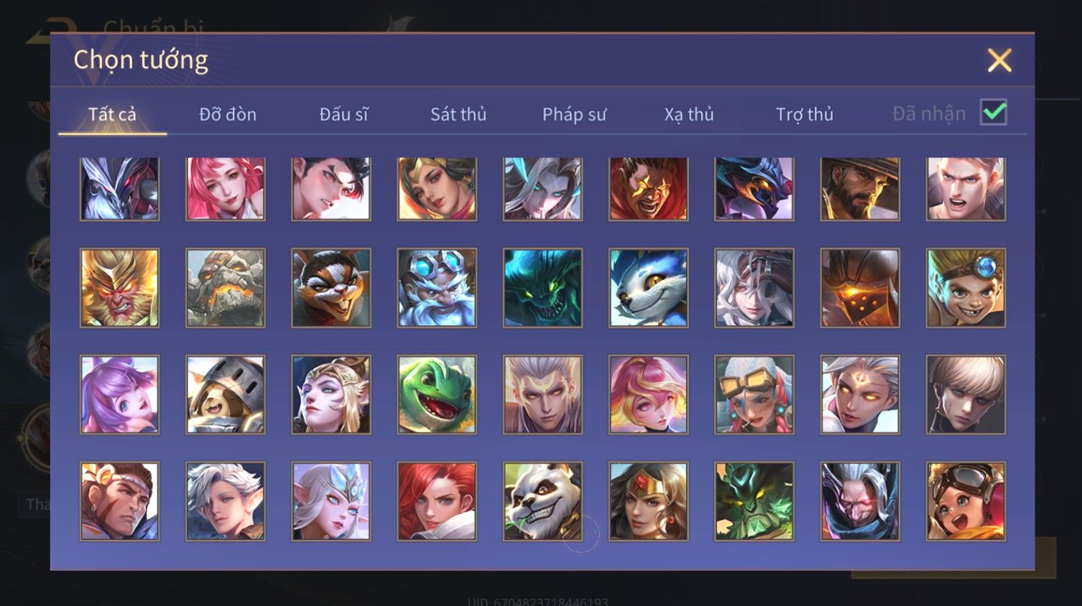Switch to the Đỡ đòn tab
Viewport: 1082px width, 606px height.
pos(228,114)
